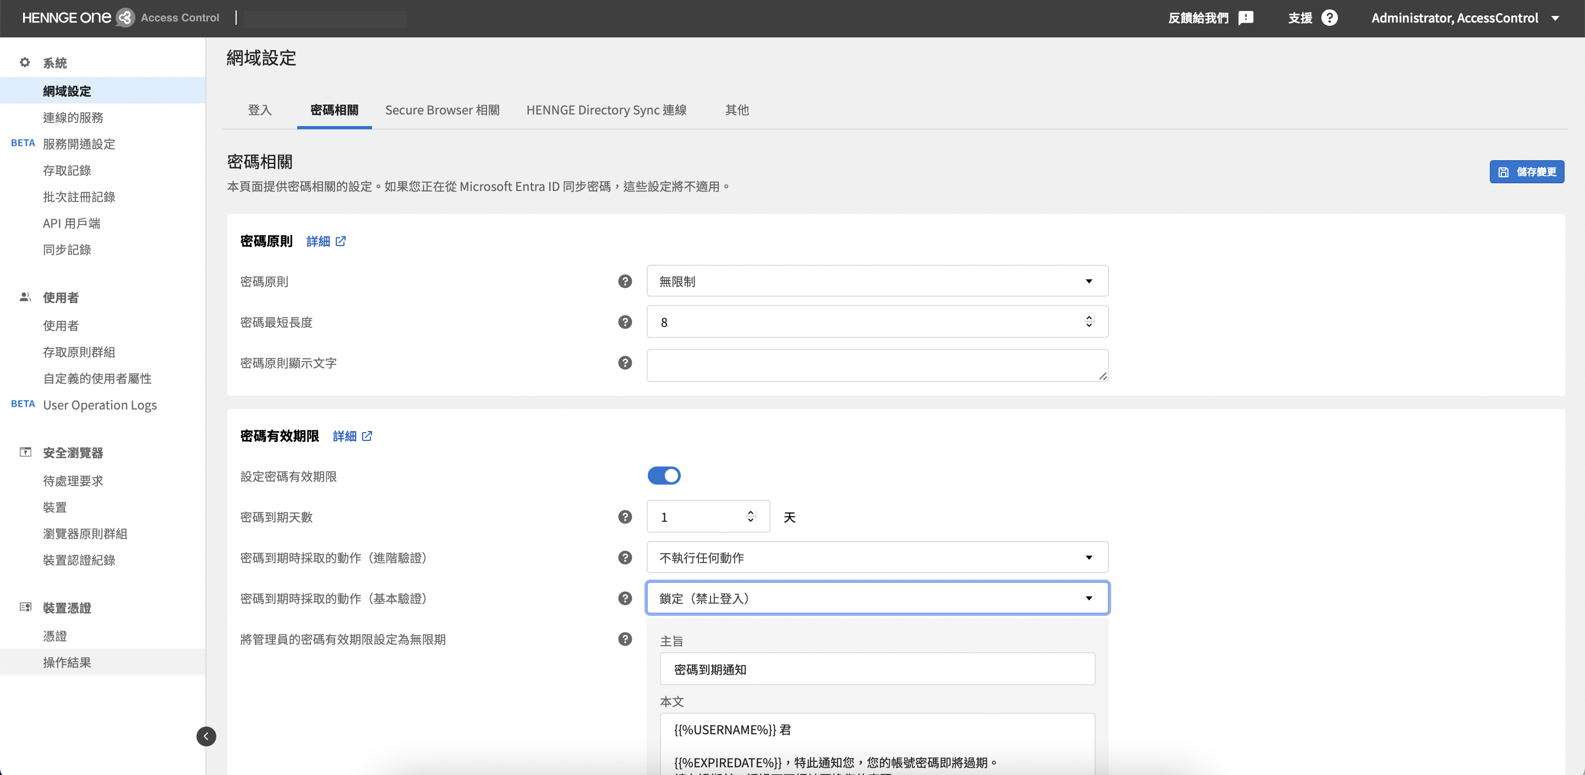The height and width of the screenshot is (775, 1585).
Task: Switch to Secure Browser 相關 tab
Action: pos(442,110)
